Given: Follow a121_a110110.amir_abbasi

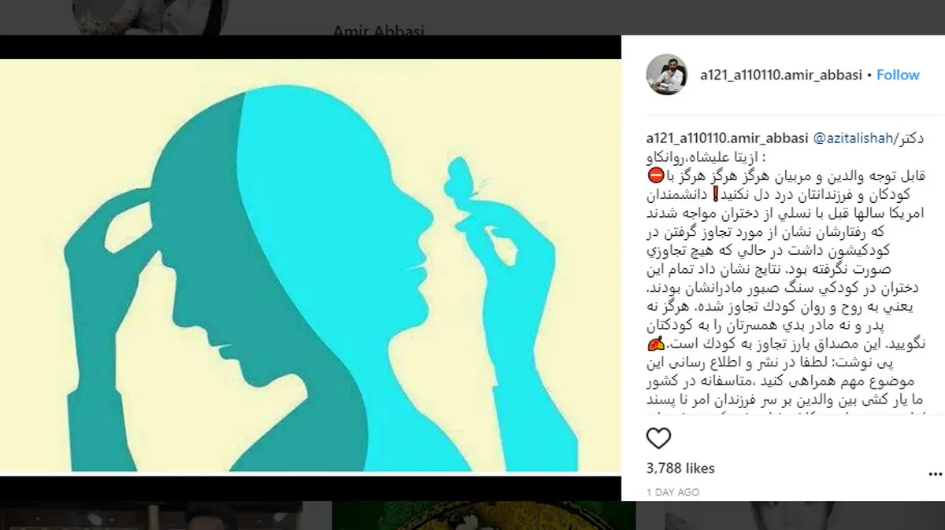Looking at the screenshot, I should (898, 75).
